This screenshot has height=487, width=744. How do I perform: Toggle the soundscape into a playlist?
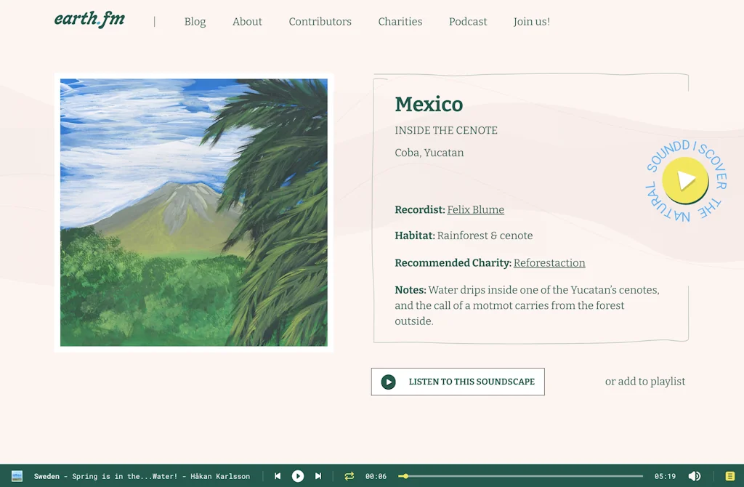[x=644, y=381]
